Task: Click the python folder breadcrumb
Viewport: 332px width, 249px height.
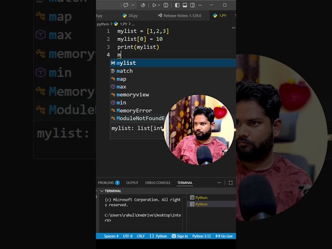Action: 103,24
